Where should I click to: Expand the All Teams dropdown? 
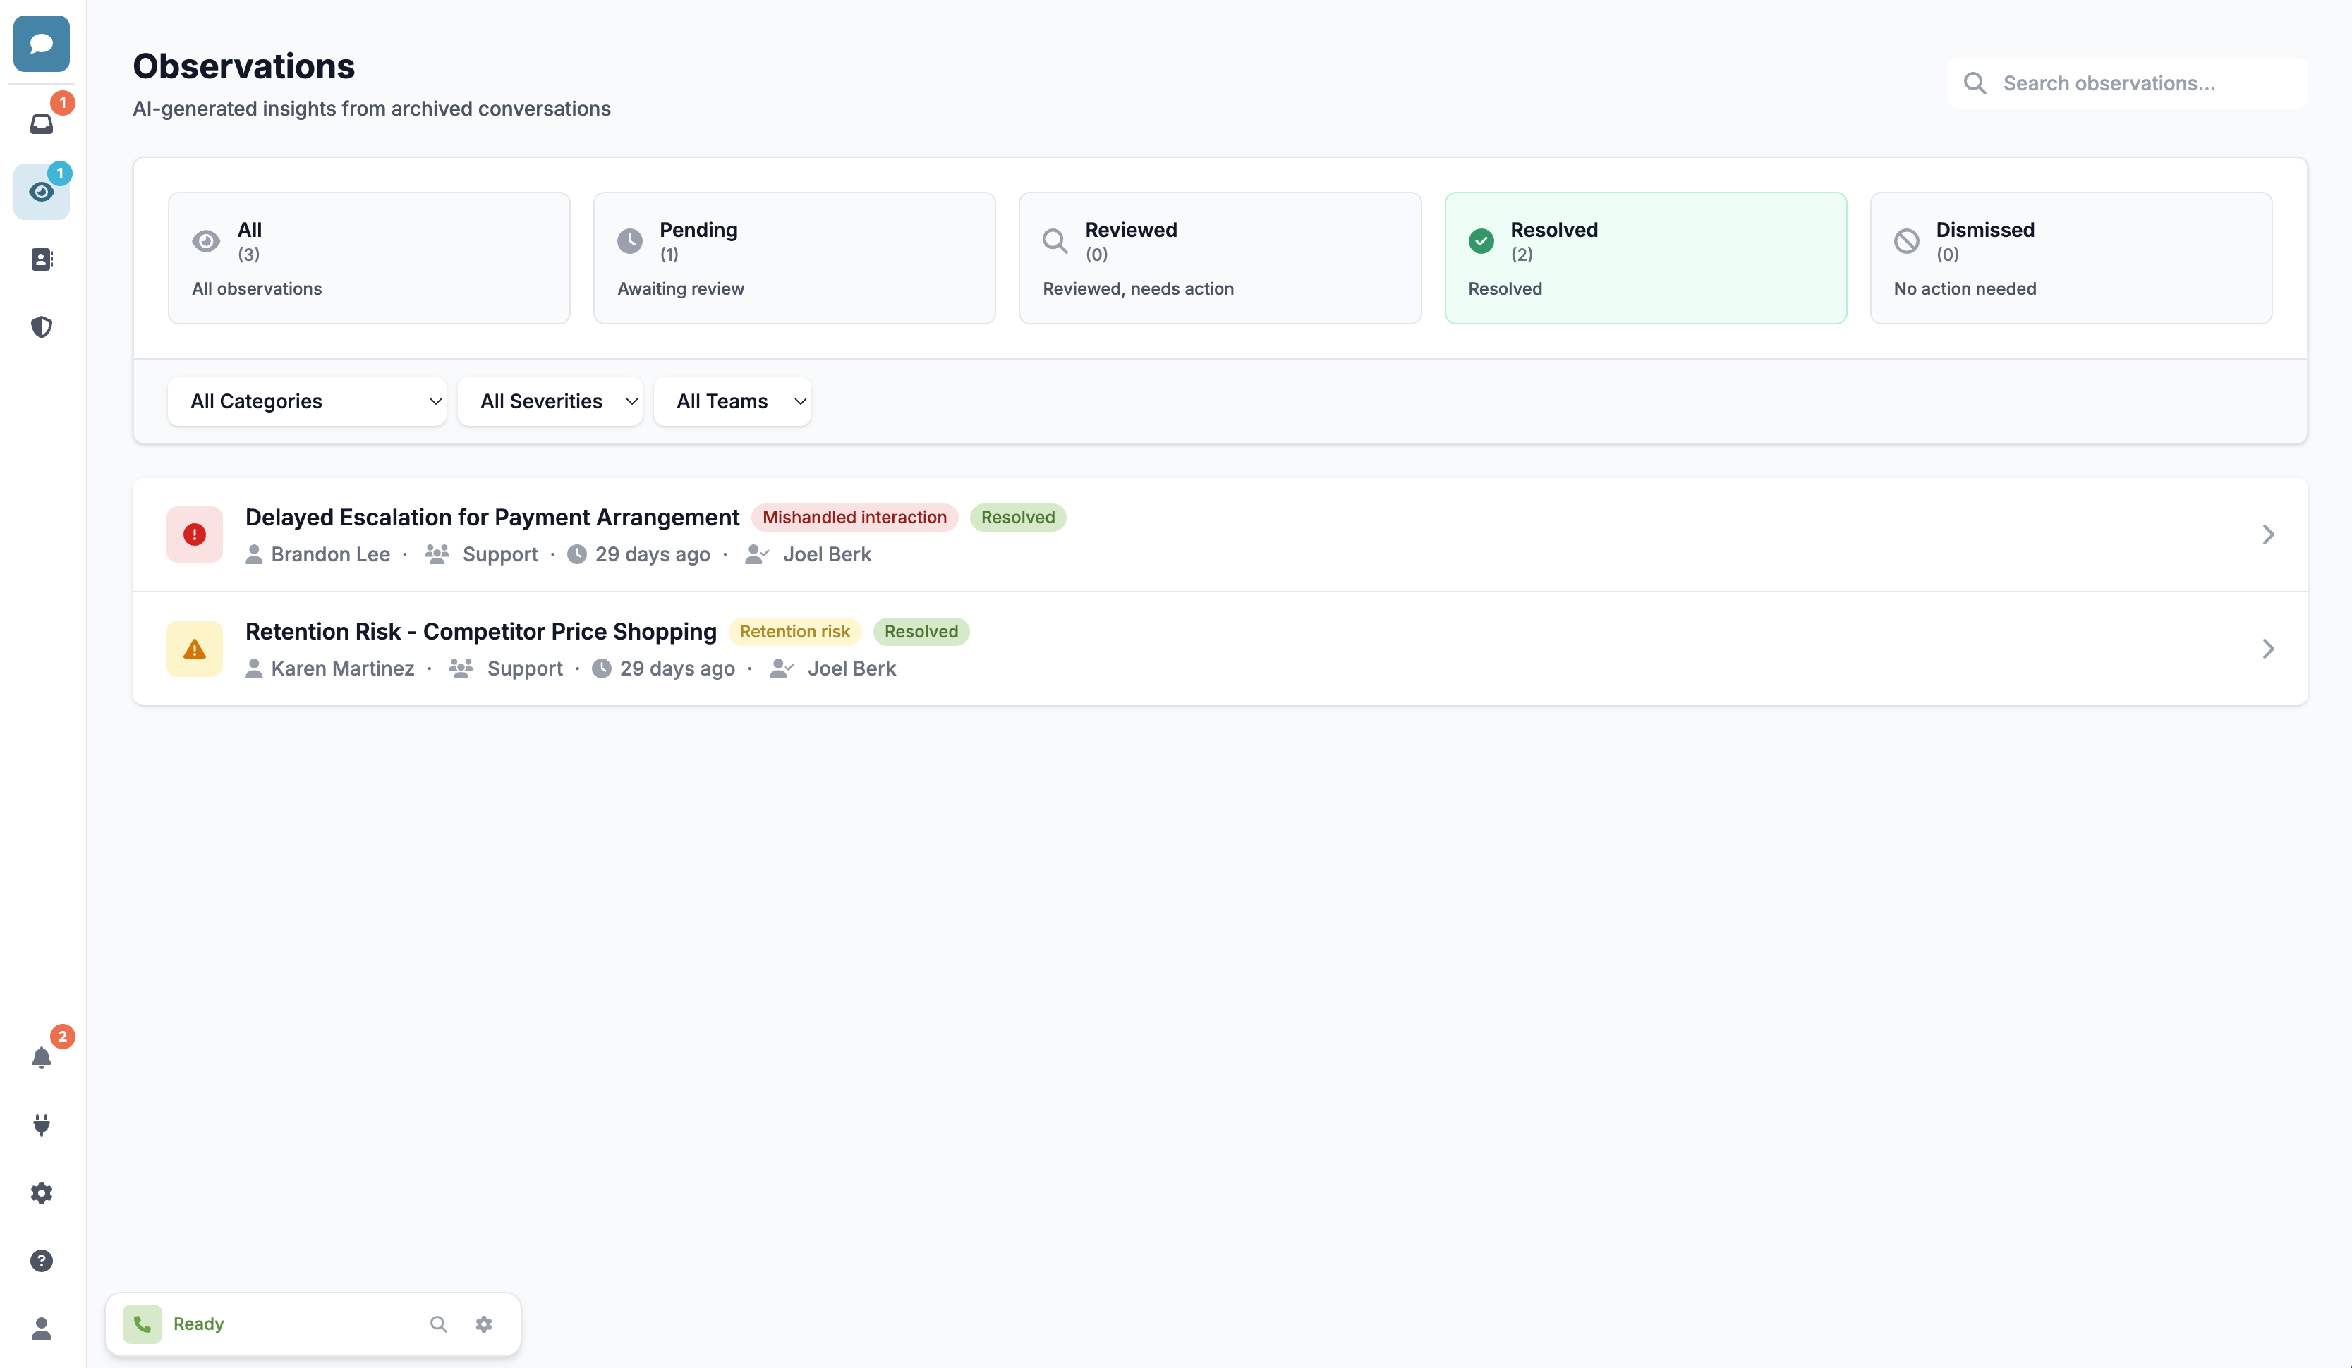click(733, 401)
